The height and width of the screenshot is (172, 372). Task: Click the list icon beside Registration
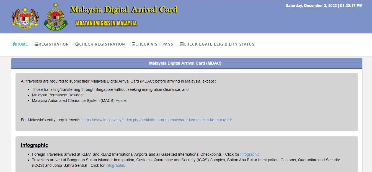(x=36, y=44)
